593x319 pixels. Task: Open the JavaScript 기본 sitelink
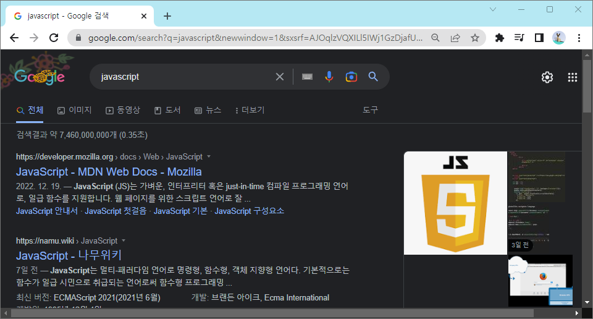pos(180,211)
